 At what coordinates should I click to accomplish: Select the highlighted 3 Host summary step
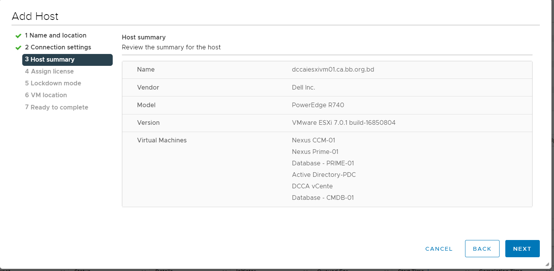67,60
